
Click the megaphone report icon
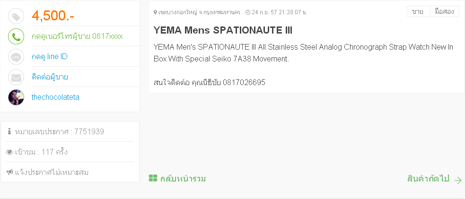point(9,172)
